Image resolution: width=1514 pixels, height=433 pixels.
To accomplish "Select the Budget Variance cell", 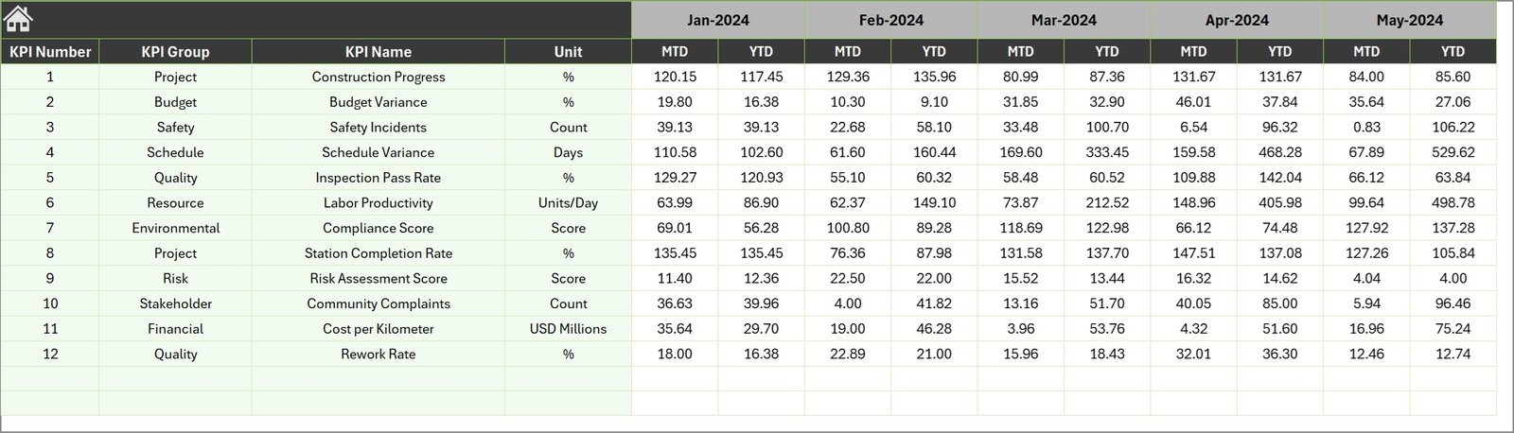I will (x=378, y=102).
